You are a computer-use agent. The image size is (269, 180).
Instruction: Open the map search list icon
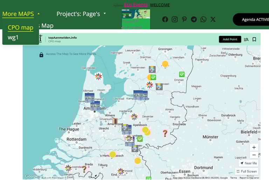[x=246, y=39]
